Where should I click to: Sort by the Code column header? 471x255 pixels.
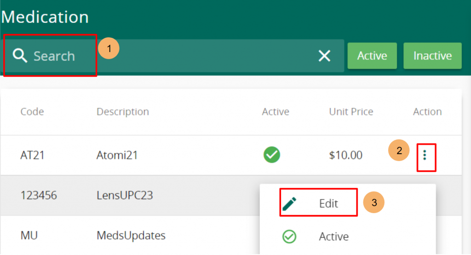[32, 111]
